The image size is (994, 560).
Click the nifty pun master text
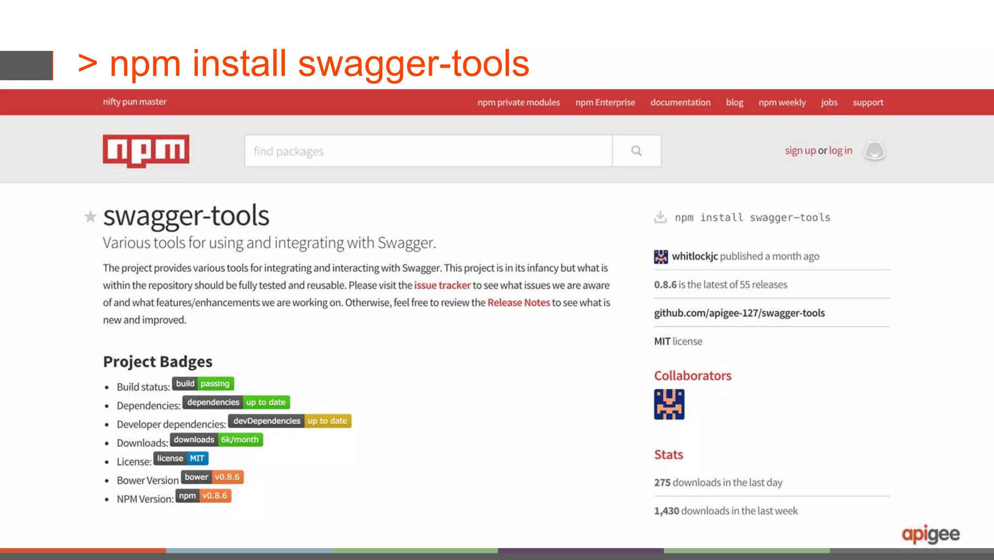[134, 102]
